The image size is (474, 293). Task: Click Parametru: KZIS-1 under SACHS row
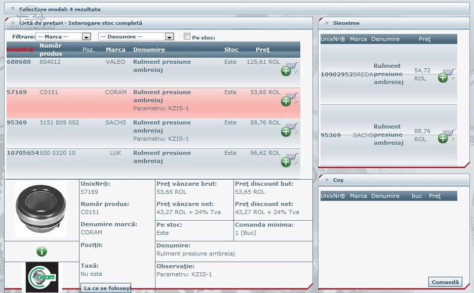point(161,139)
